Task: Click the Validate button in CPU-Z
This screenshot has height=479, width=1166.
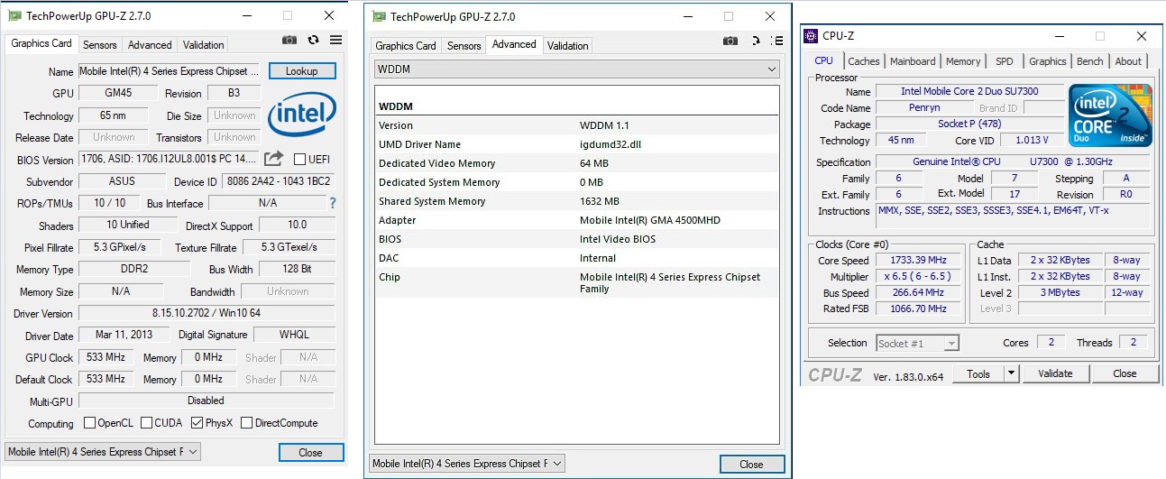Action: coord(1055,373)
